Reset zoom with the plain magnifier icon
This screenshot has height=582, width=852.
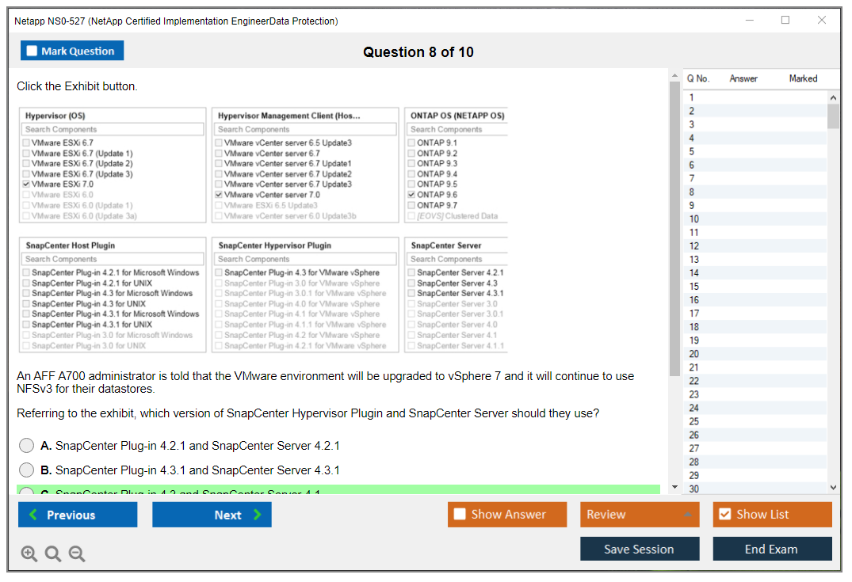click(53, 553)
